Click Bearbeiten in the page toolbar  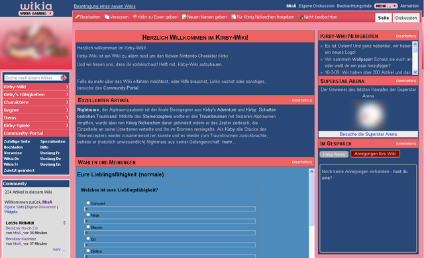pyautogui.click(x=90, y=17)
